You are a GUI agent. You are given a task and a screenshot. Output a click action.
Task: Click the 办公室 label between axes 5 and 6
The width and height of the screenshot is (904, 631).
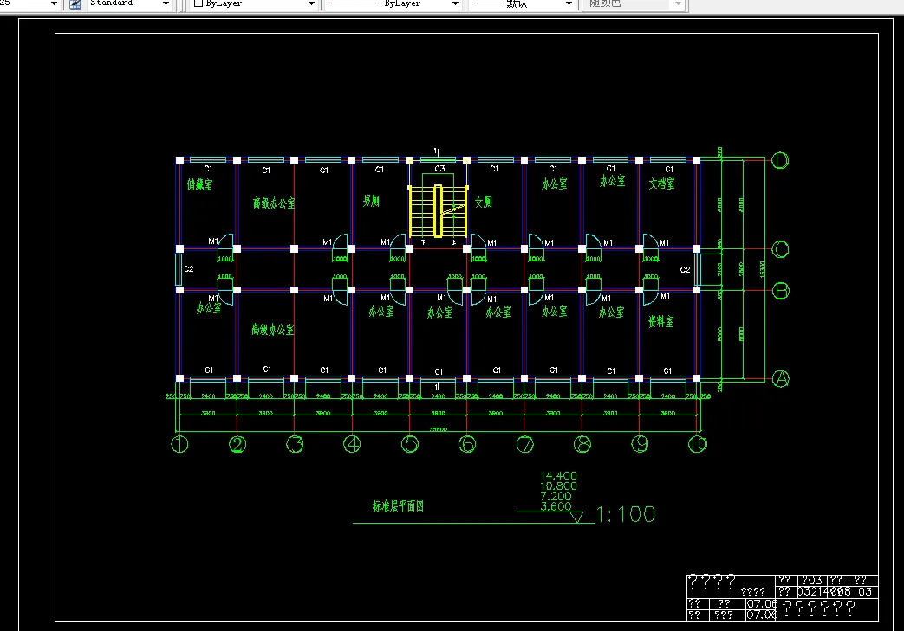(440, 312)
